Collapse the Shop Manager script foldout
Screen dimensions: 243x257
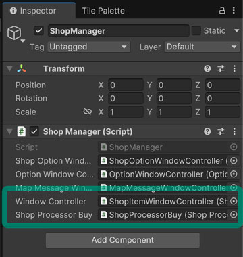point(9,131)
